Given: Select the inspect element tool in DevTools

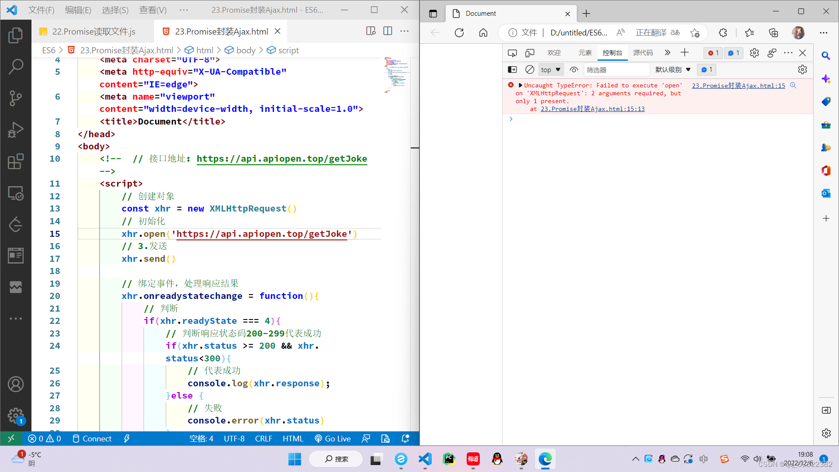Looking at the screenshot, I should [512, 52].
